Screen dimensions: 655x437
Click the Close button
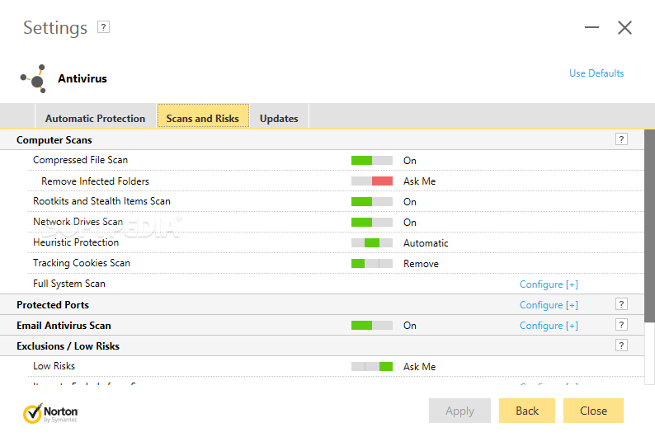tap(593, 411)
